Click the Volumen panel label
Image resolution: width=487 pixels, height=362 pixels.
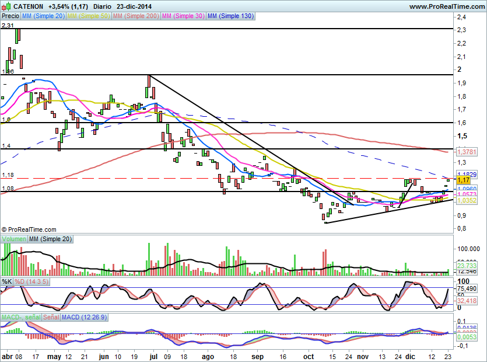14,239
